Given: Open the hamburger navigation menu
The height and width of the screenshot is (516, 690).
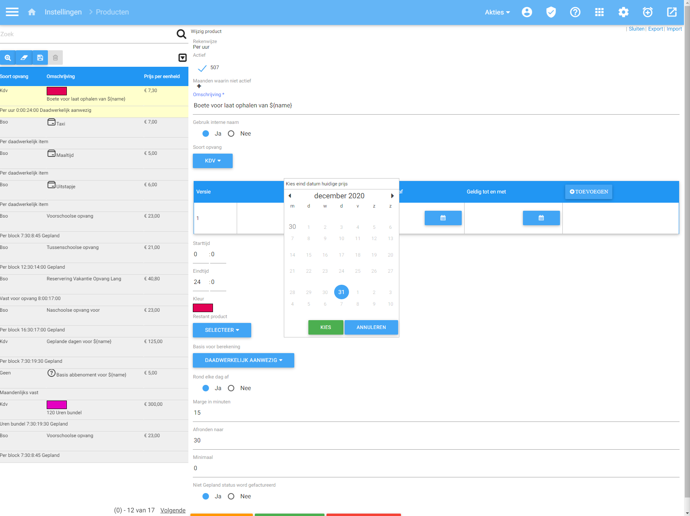Looking at the screenshot, I should (x=12, y=12).
